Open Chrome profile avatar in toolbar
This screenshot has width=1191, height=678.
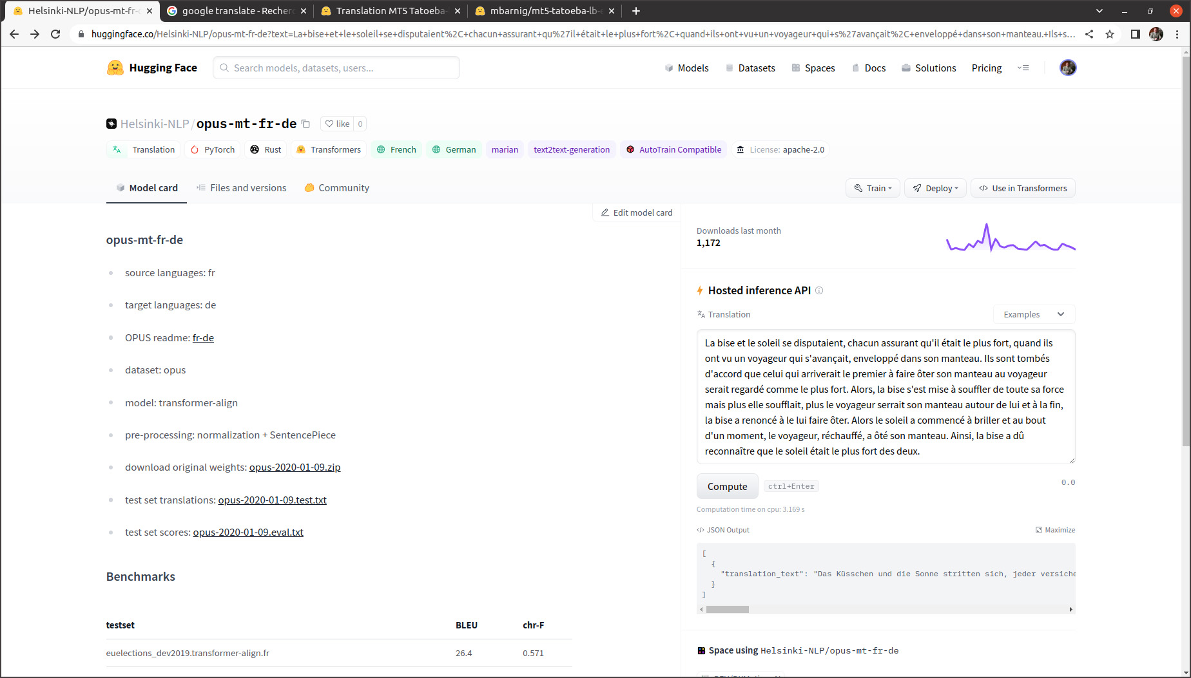pyautogui.click(x=1156, y=34)
